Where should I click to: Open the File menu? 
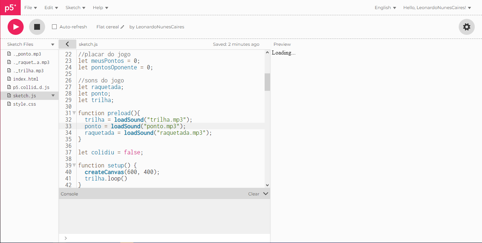pyautogui.click(x=31, y=8)
